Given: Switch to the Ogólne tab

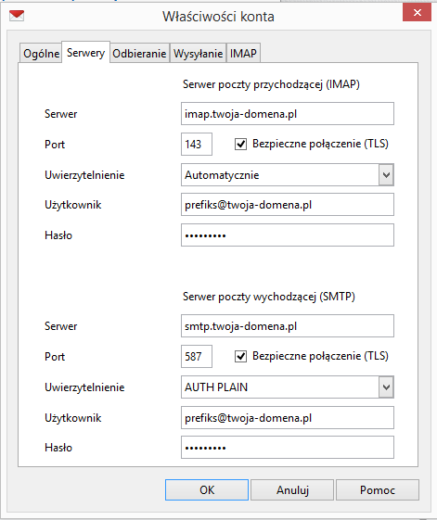Looking at the screenshot, I should point(41,53).
